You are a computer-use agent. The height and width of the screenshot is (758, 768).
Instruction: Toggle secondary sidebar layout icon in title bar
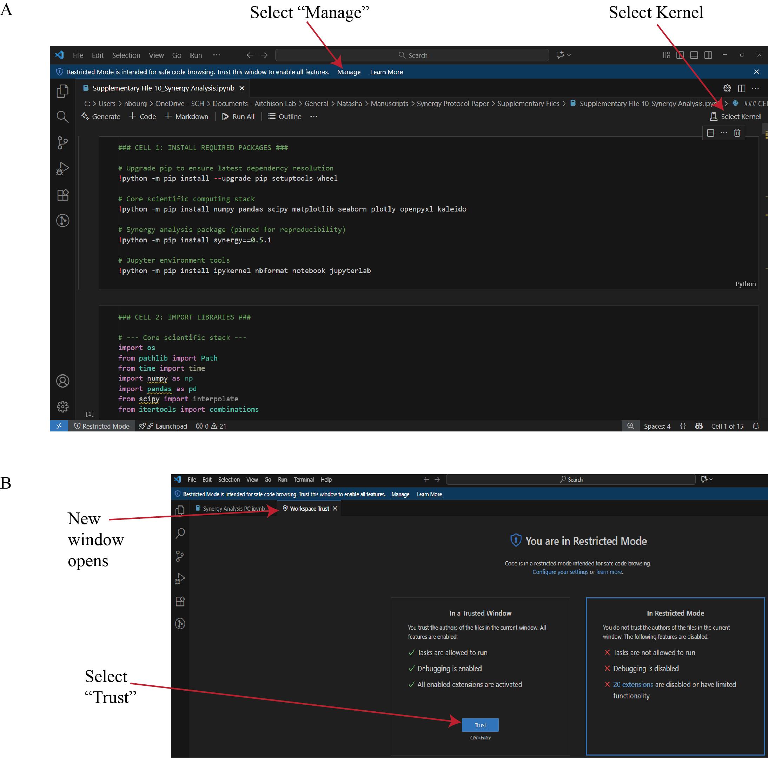click(x=708, y=55)
